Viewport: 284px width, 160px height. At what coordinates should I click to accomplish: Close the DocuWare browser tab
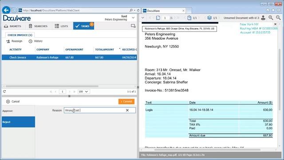coord(183,11)
